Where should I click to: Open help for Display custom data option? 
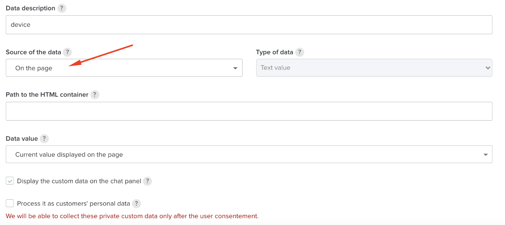coord(147,181)
